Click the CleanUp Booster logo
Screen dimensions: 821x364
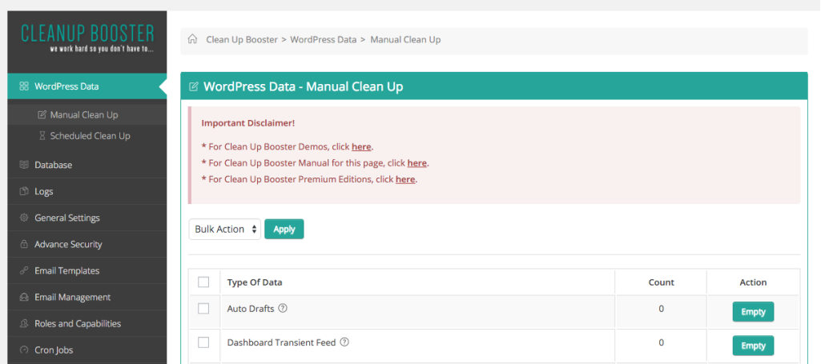point(87,38)
